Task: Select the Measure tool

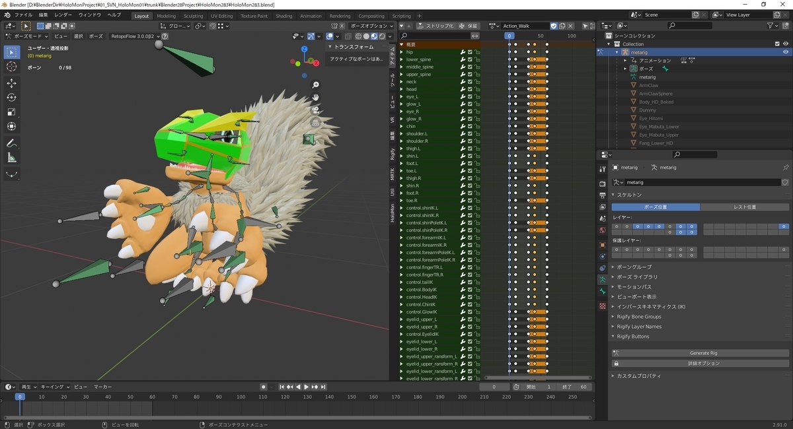Action: click(x=12, y=158)
